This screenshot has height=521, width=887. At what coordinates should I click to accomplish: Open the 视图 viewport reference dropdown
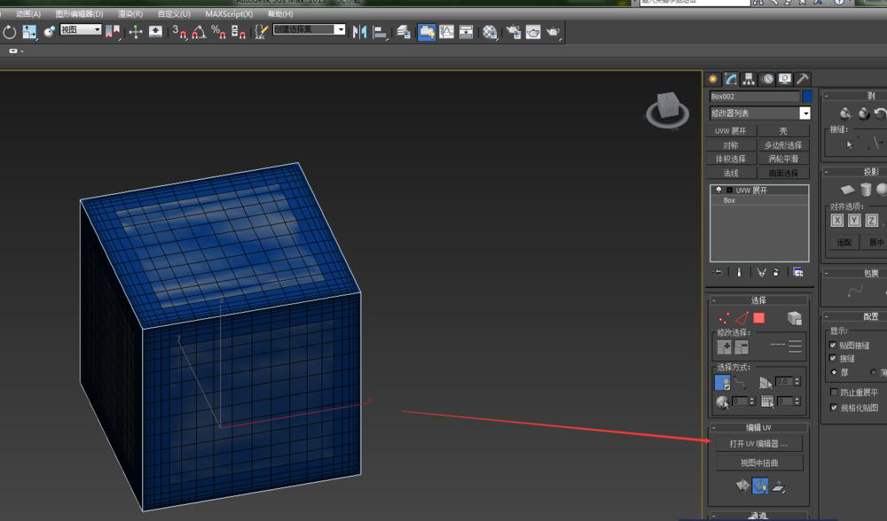(96, 29)
